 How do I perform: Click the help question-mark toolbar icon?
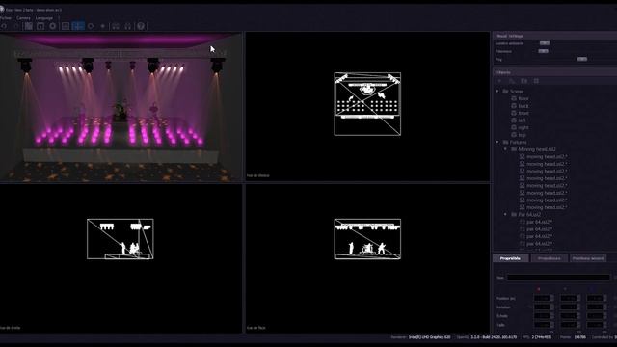pos(141,26)
